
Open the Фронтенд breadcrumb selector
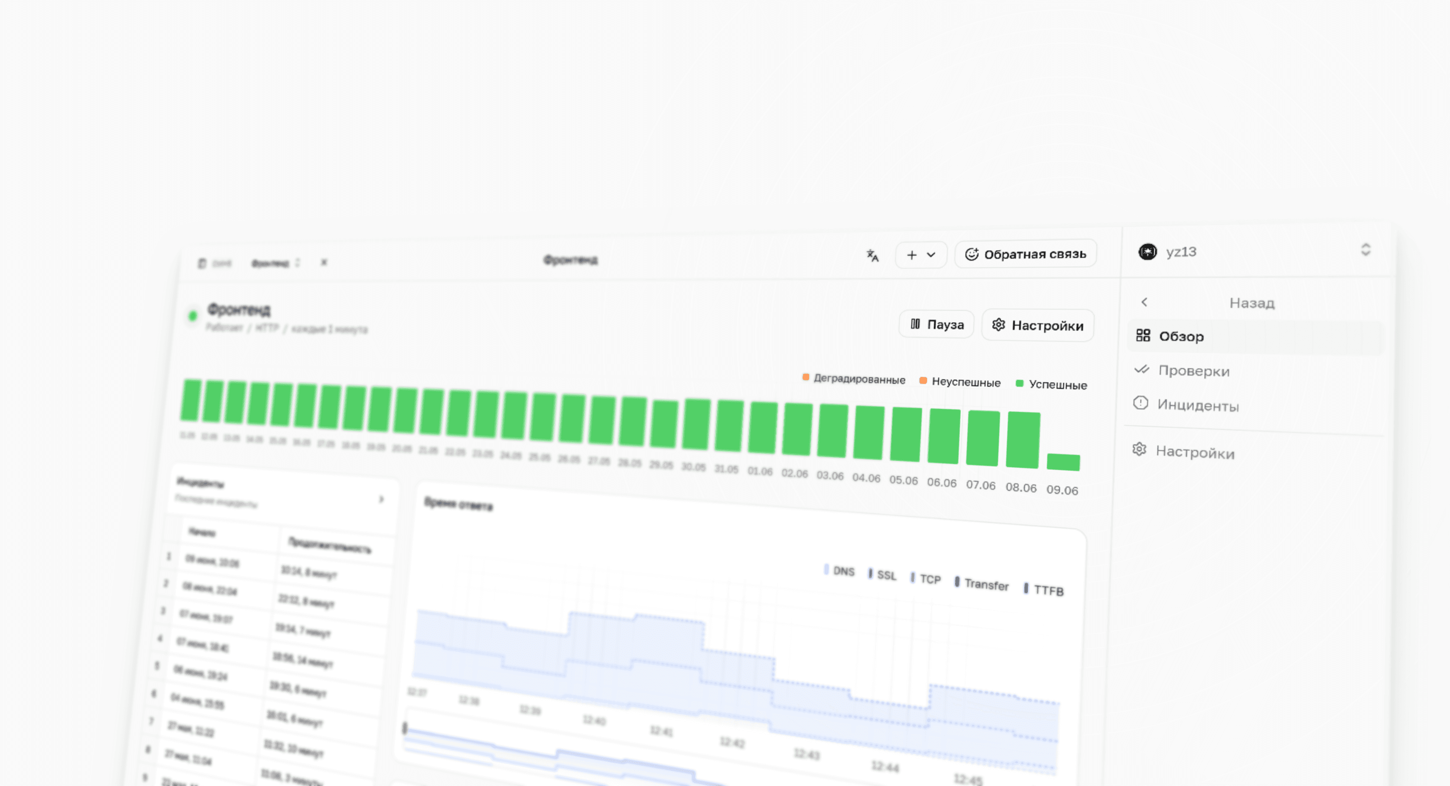pyautogui.click(x=276, y=263)
